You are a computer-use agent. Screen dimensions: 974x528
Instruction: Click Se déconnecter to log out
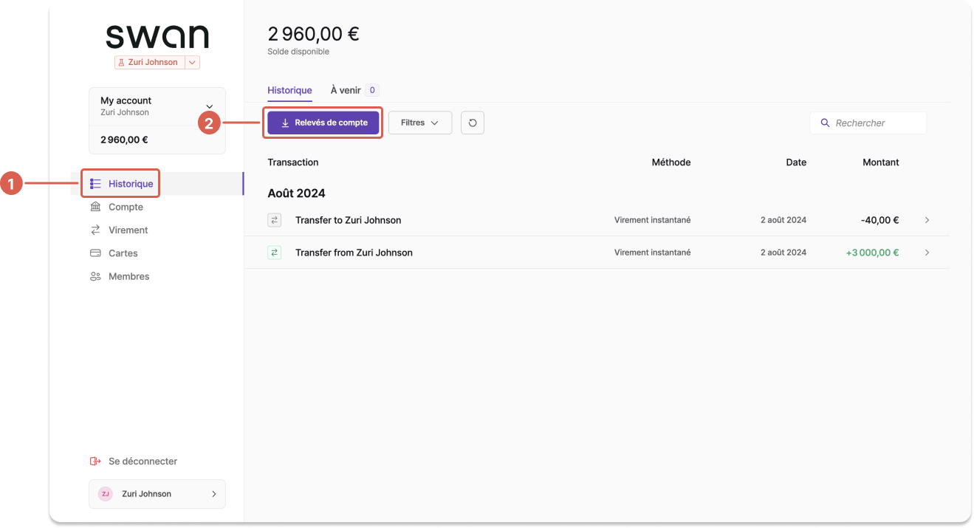coord(143,462)
